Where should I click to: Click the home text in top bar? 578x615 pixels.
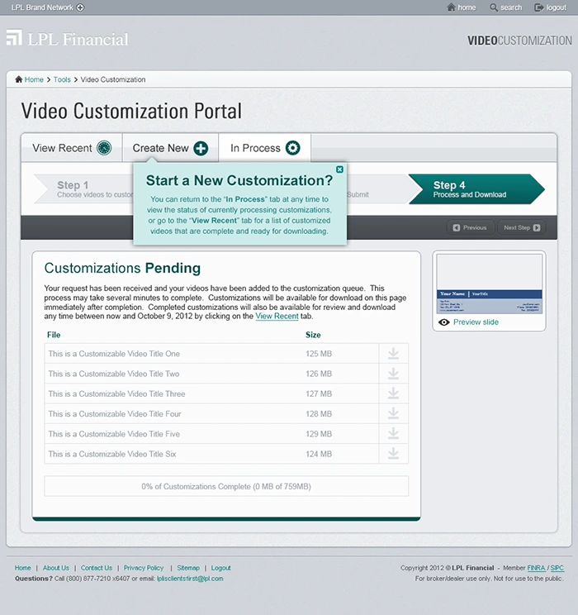click(x=467, y=7)
